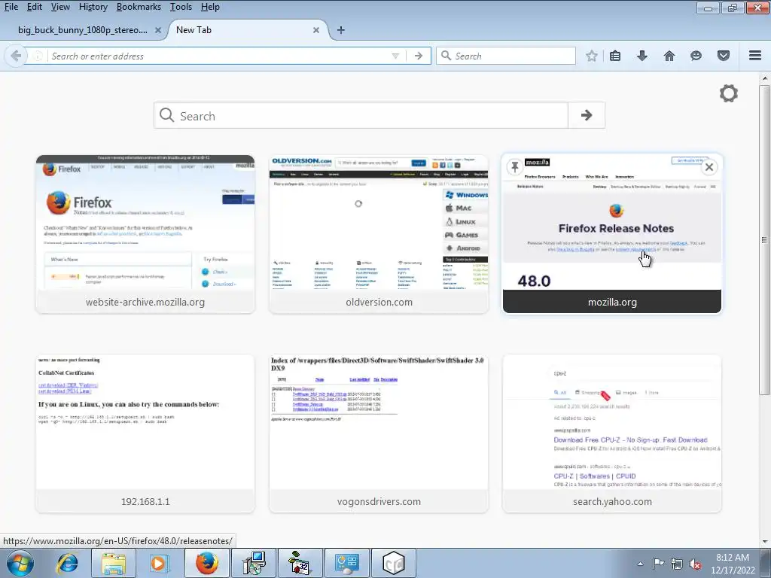Open the 32 package taskbar icon
Image resolution: width=771 pixels, height=578 pixels.
pyautogui.click(x=300, y=563)
